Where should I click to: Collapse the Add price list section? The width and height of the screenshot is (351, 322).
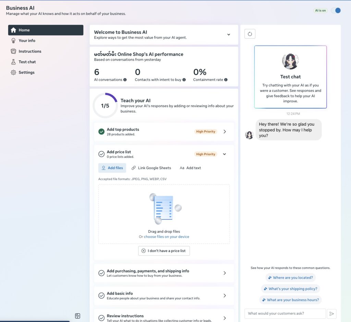(x=225, y=154)
